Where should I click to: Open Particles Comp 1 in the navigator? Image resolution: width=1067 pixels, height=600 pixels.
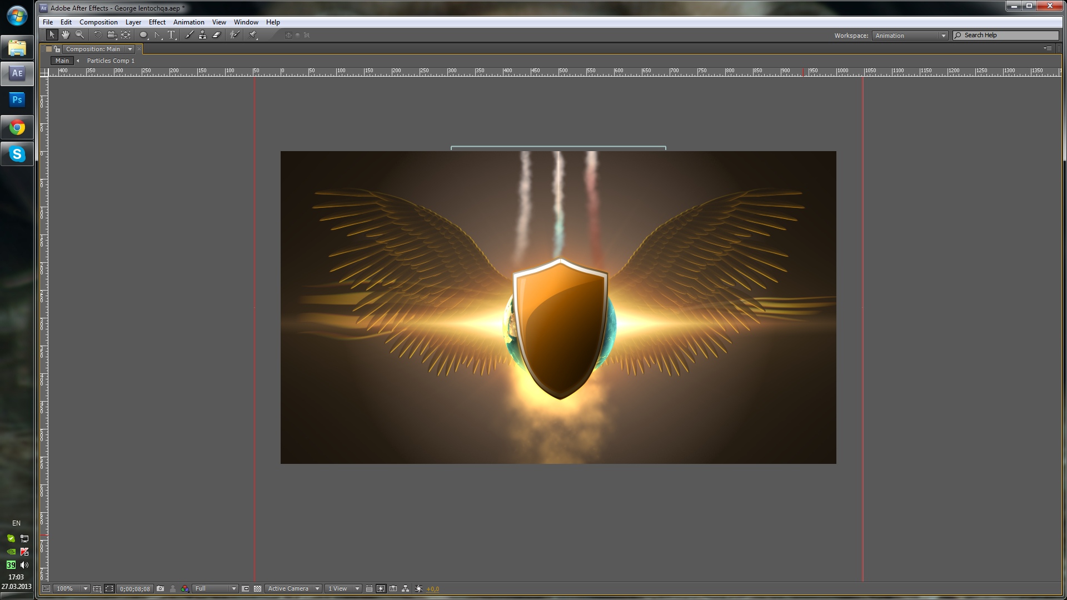[x=111, y=61]
